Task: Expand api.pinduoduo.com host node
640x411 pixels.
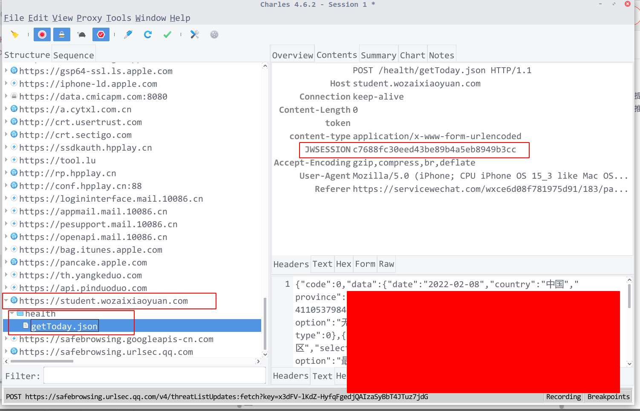Action: tap(6, 288)
